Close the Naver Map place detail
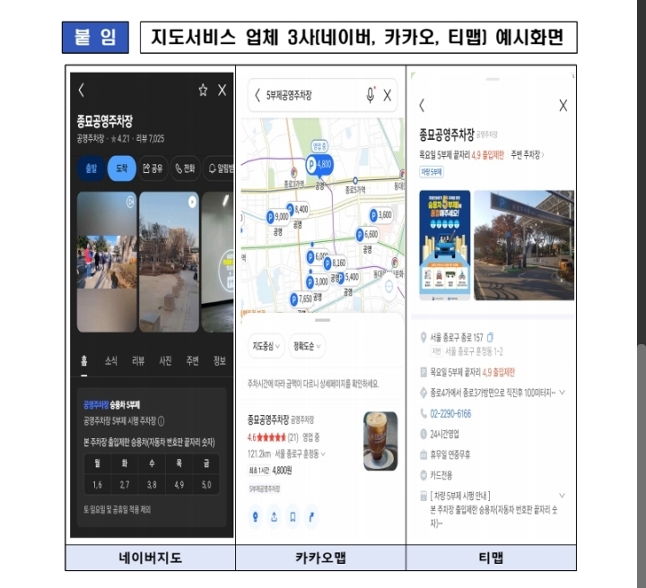This screenshot has width=646, height=588. coord(223,91)
